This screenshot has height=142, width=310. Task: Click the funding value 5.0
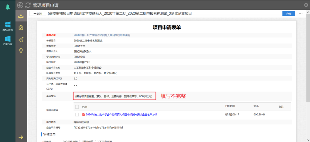pos(75,78)
